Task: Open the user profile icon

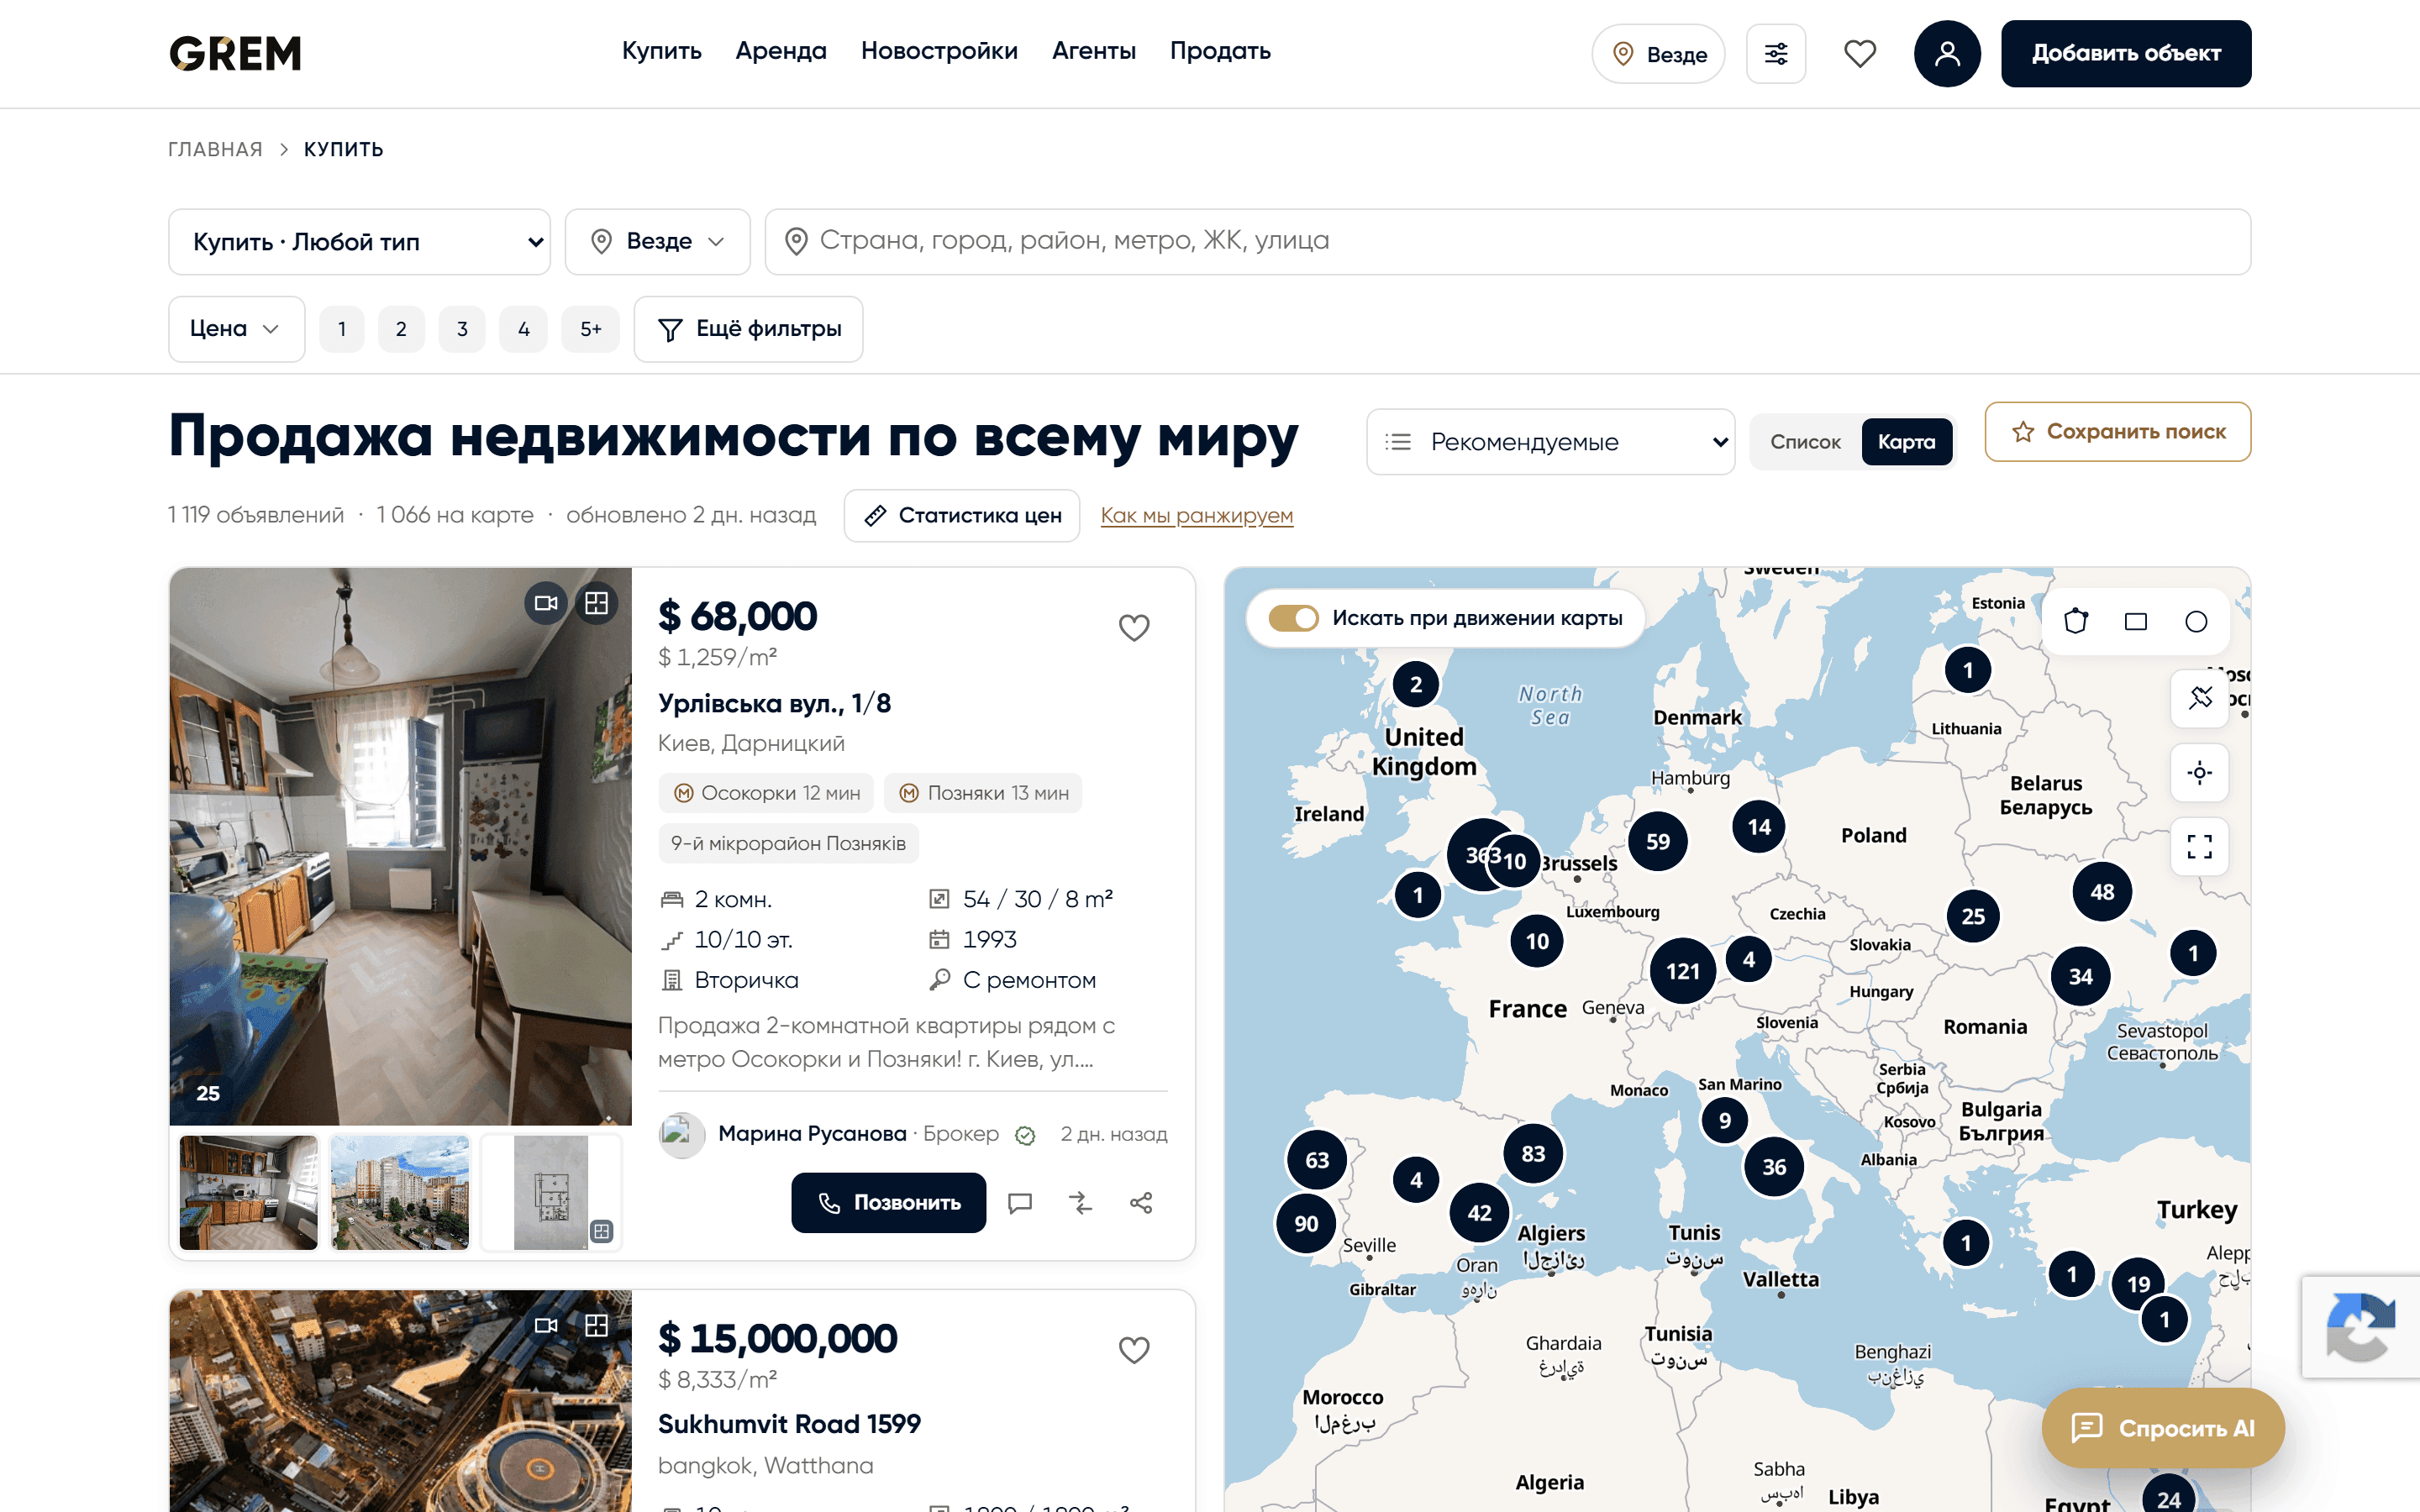Action: pyautogui.click(x=1946, y=54)
